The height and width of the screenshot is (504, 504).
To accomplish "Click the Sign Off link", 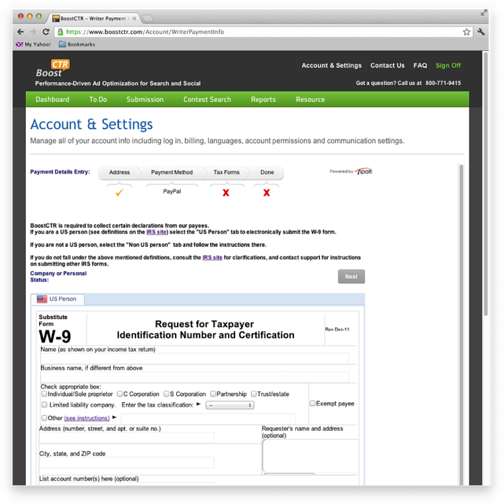I will 448,66.
